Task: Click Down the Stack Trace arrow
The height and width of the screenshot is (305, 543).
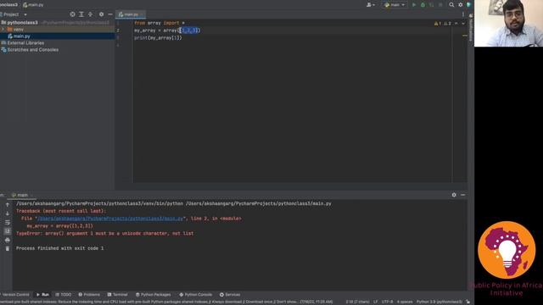Action: point(8,213)
